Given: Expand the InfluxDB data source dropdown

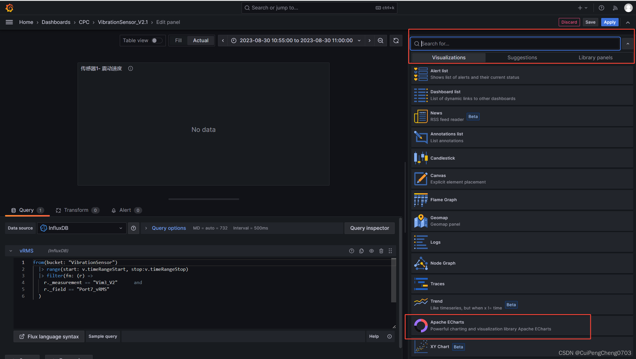Looking at the screenshot, I should coord(121,228).
